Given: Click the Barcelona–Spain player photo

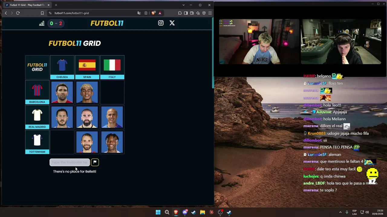Looking at the screenshot, I should (87, 92).
